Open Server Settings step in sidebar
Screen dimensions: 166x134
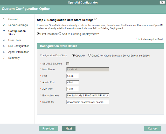18,25
